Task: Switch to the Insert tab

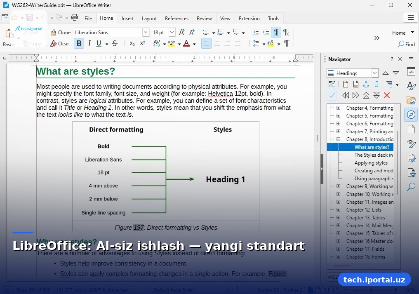Action: [x=127, y=19]
